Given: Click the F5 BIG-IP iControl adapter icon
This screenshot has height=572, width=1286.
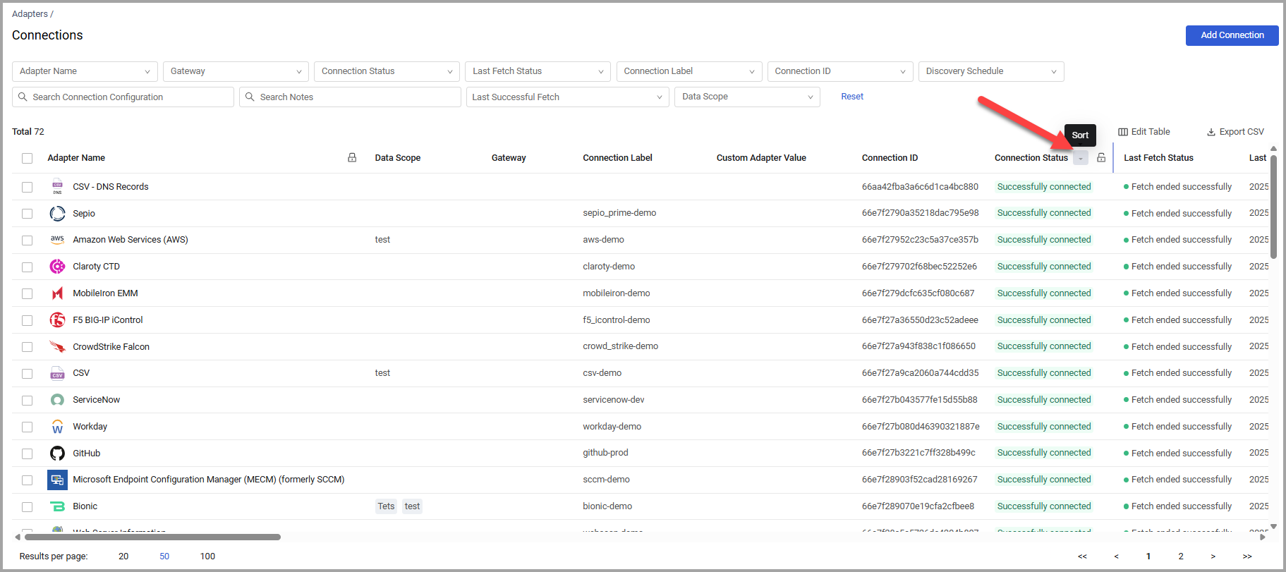Looking at the screenshot, I should tap(57, 320).
